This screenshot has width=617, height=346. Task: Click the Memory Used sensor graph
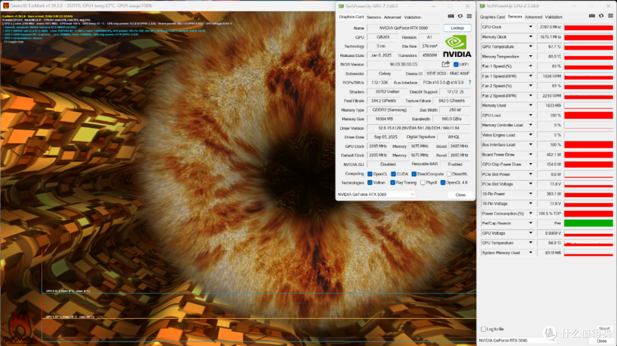588,105
